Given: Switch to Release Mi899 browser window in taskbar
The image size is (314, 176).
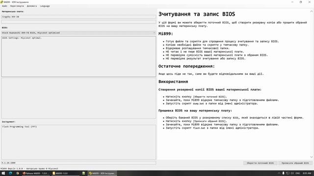Looking at the screenshot, I should pyautogui.click(x=36, y=173).
